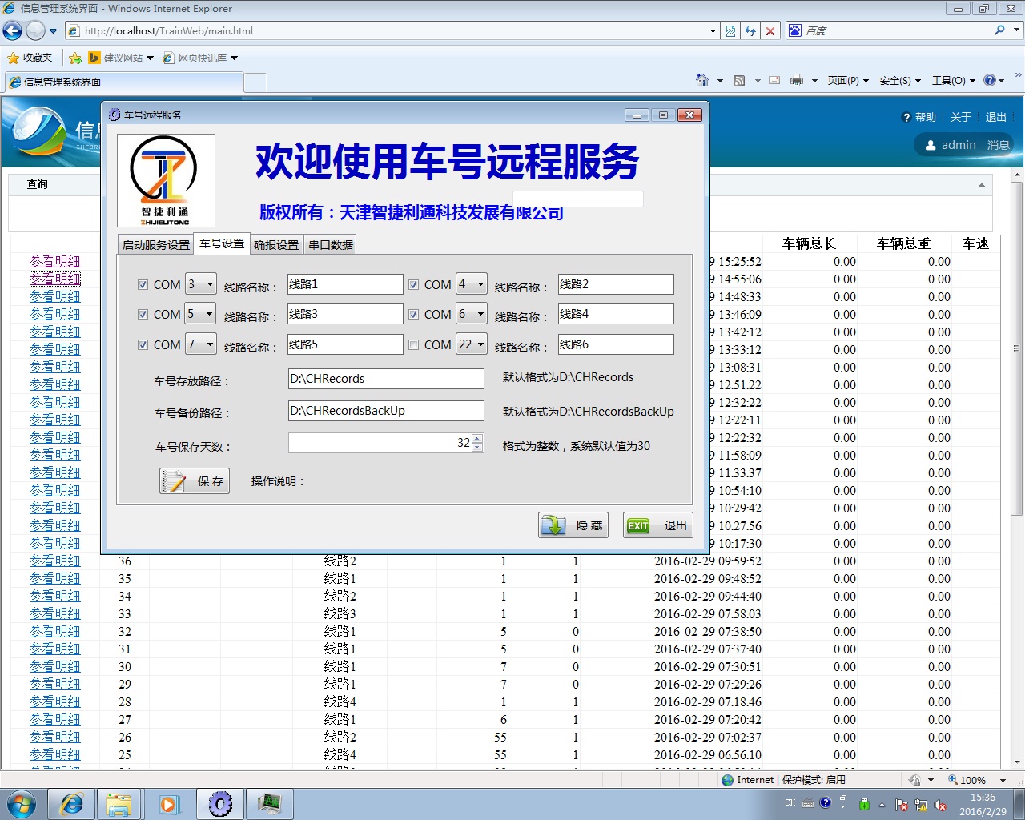Screen dimensions: 1025x820
Task: Open the COM 5 port dropdown
Action: click(210, 314)
